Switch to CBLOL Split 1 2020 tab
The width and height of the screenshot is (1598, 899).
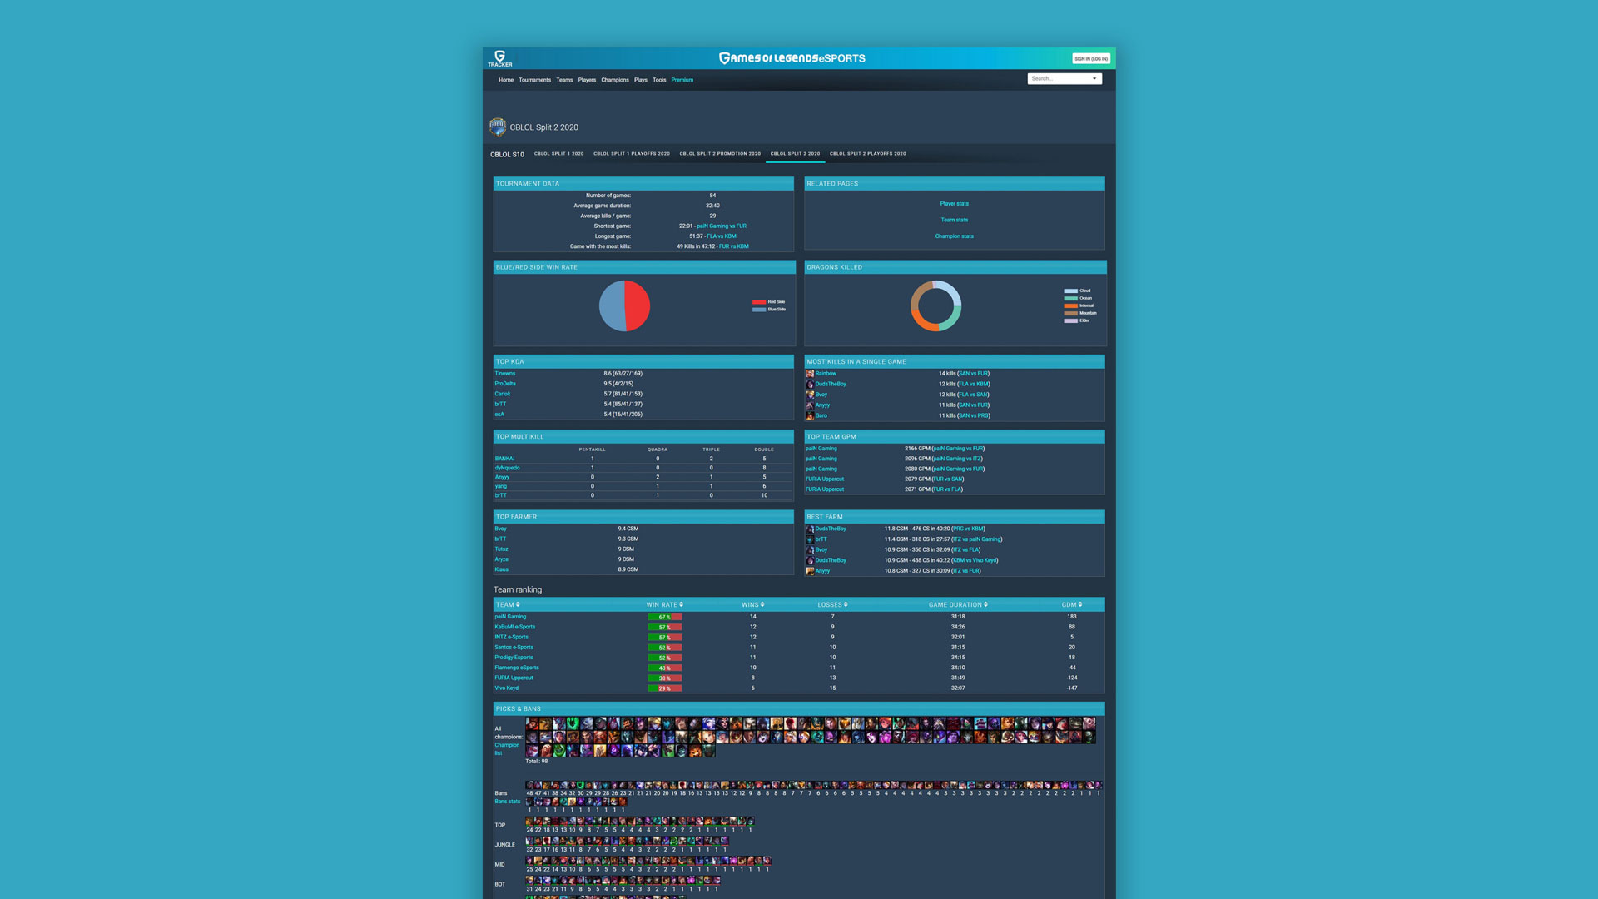pyautogui.click(x=559, y=154)
